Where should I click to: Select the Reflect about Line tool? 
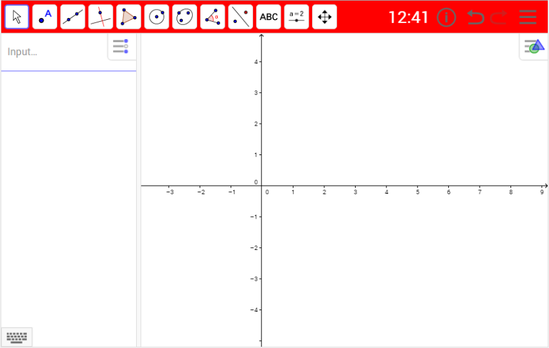click(x=241, y=17)
